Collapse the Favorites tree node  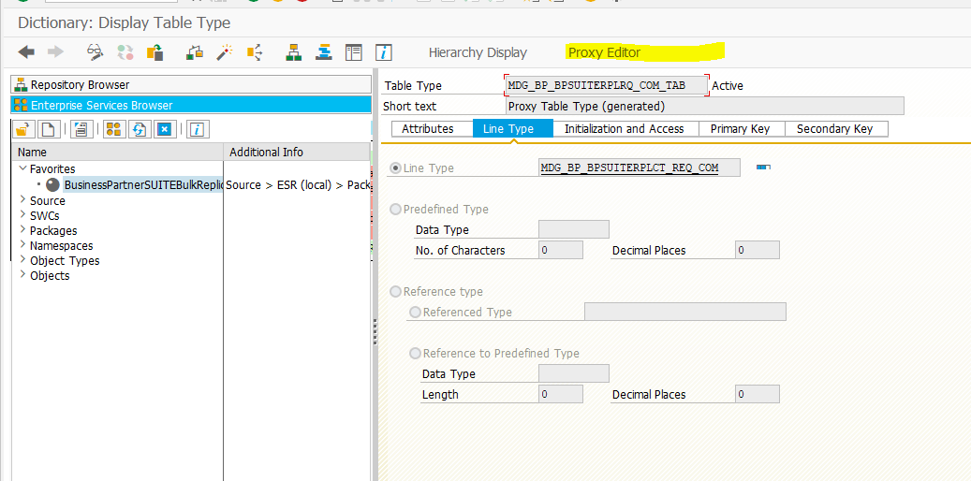click(x=22, y=168)
